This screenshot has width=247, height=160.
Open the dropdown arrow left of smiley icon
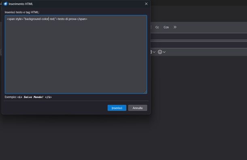pos(154,52)
